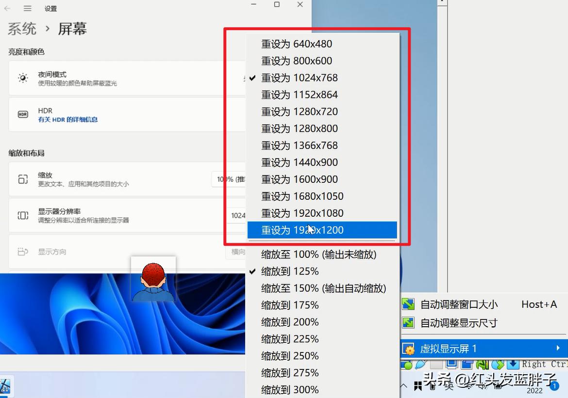Viewport: 568px width, 398px height.
Task: Click the VirtualBox network icon in status bar
Action: (x=482, y=364)
